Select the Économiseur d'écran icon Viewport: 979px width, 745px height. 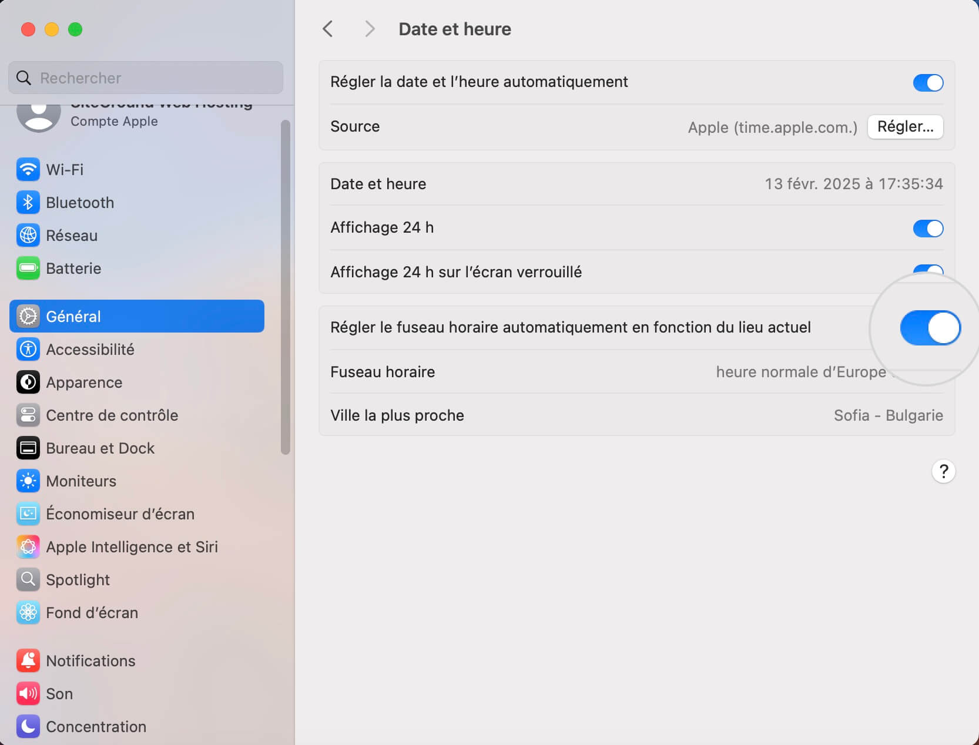[28, 514]
